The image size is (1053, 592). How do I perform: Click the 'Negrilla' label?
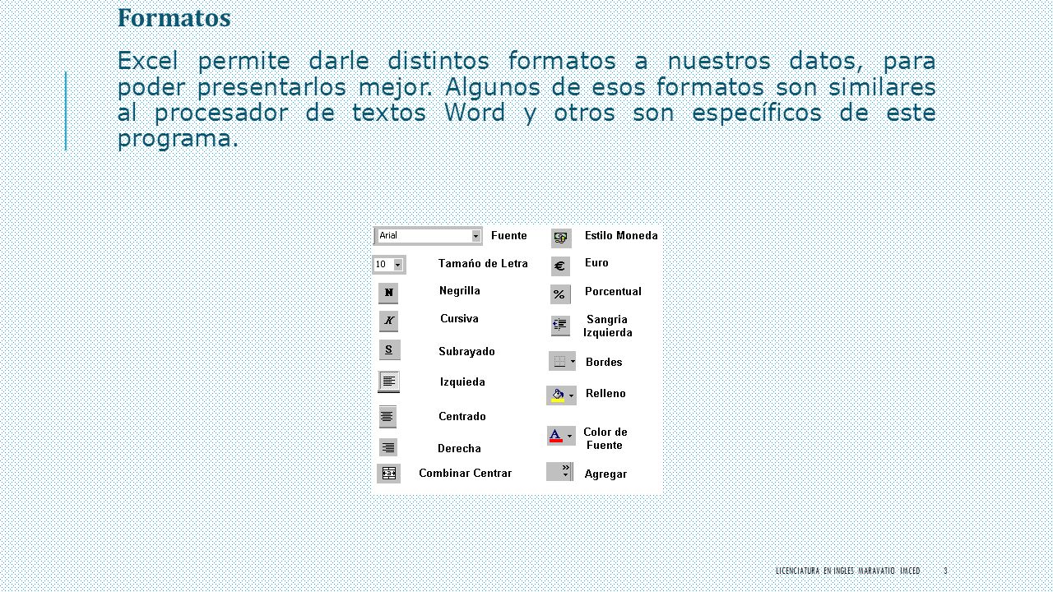point(460,290)
